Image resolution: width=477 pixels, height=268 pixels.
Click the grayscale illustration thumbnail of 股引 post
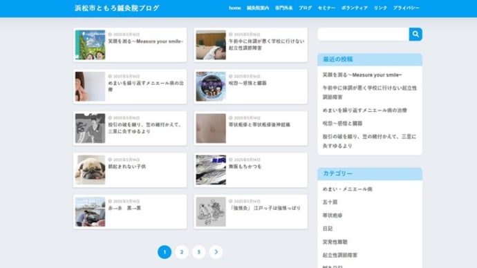(x=90, y=128)
